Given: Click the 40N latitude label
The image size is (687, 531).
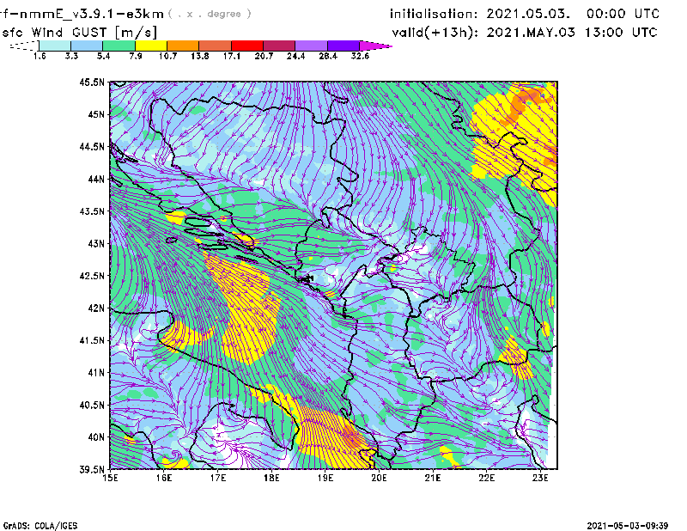Looking at the screenshot, I should (x=96, y=437).
